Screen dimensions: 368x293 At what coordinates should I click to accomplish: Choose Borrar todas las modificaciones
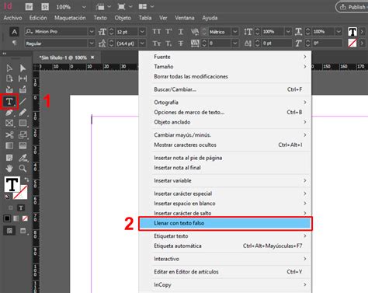tap(225, 76)
